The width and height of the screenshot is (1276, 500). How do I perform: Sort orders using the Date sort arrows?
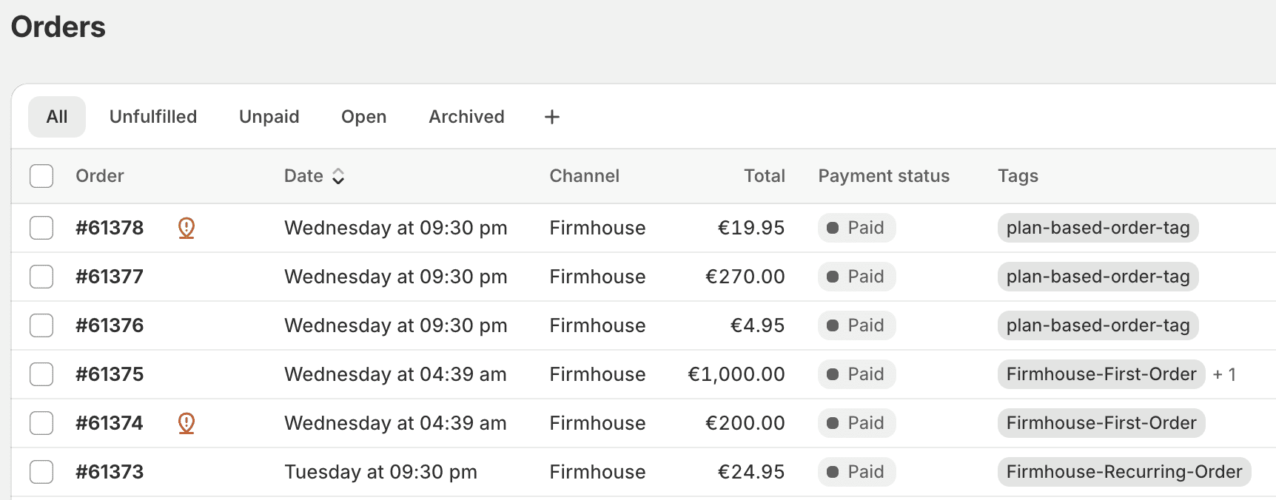tap(338, 176)
